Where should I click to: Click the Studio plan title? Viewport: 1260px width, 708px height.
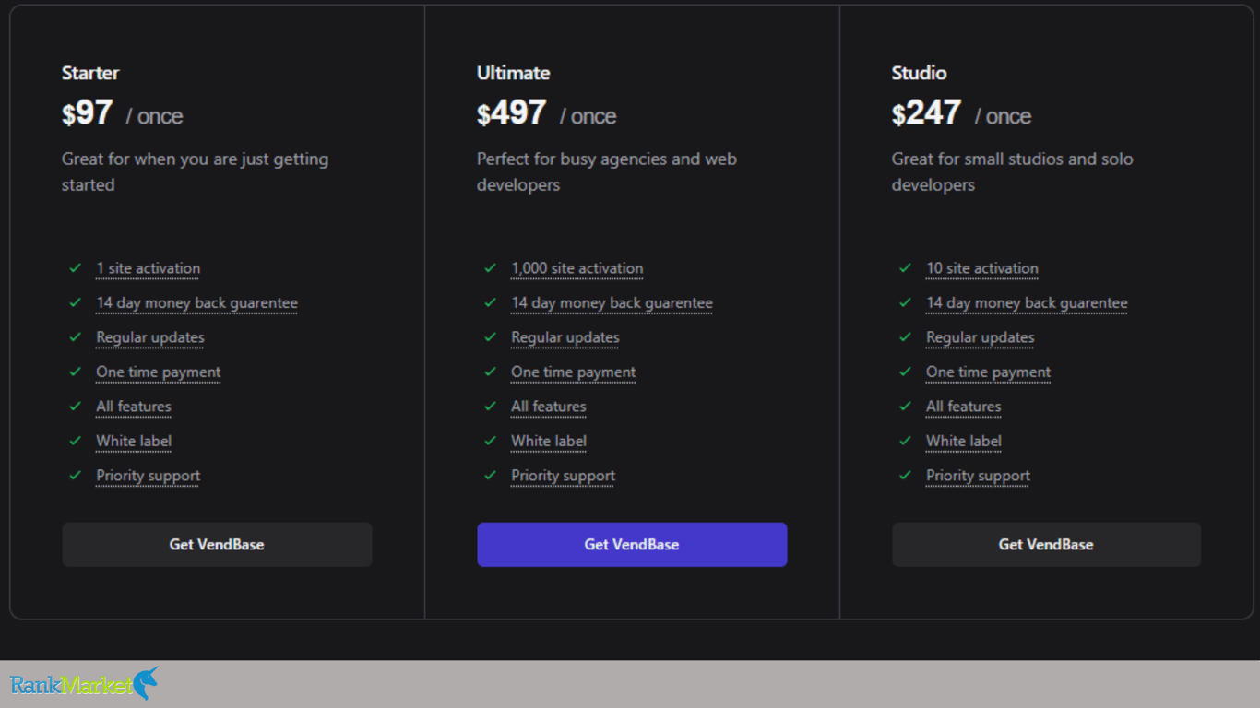tap(919, 73)
